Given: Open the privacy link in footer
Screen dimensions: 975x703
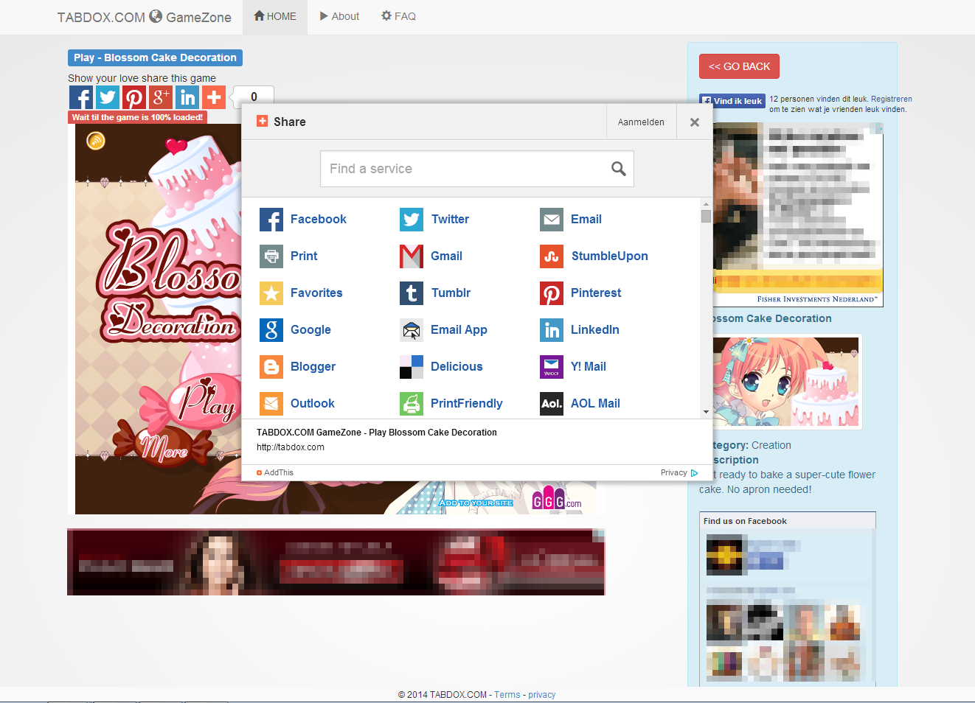Looking at the screenshot, I should [x=541, y=695].
